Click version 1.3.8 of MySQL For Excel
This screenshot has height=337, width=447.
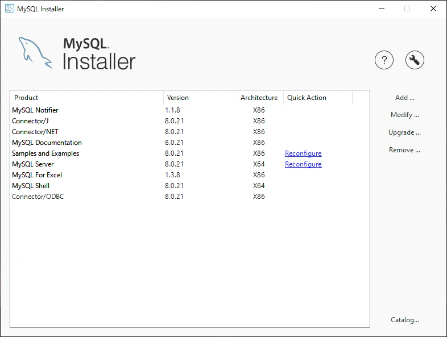pyautogui.click(x=172, y=175)
